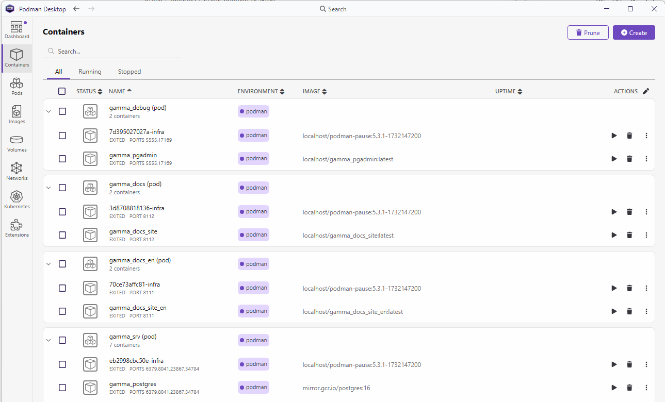Switch to the Running tab
The width and height of the screenshot is (665, 402).
tap(90, 72)
